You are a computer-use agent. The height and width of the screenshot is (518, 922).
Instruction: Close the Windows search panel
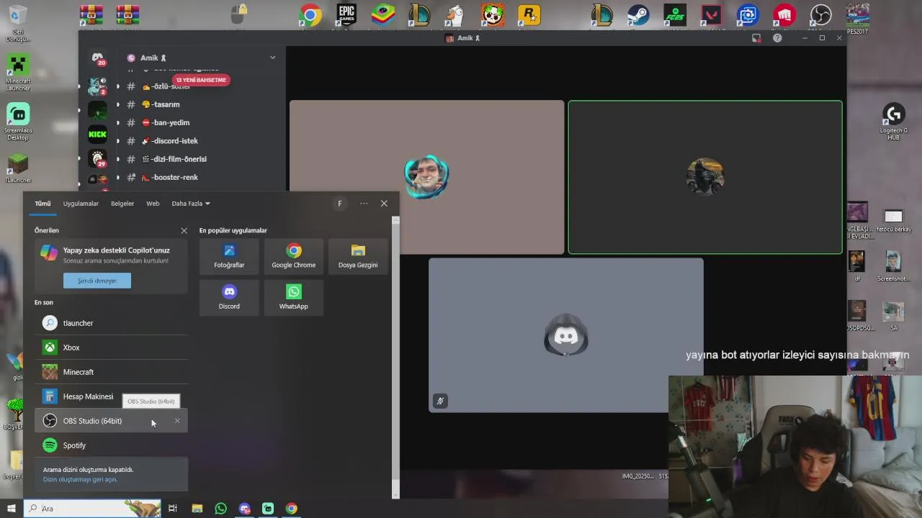click(384, 204)
